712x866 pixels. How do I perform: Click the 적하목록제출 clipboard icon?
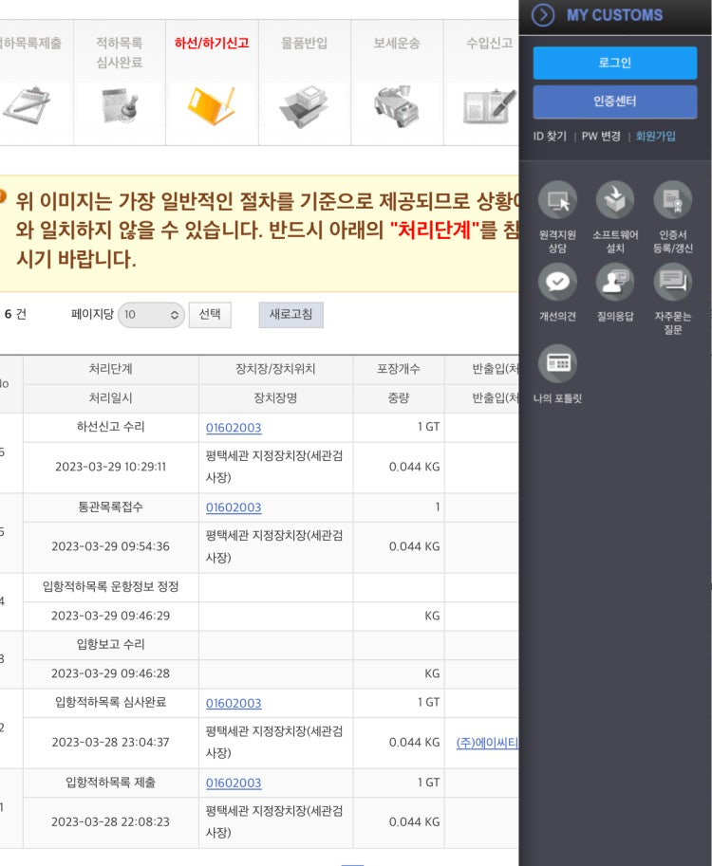pyautogui.click(x=26, y=105)
